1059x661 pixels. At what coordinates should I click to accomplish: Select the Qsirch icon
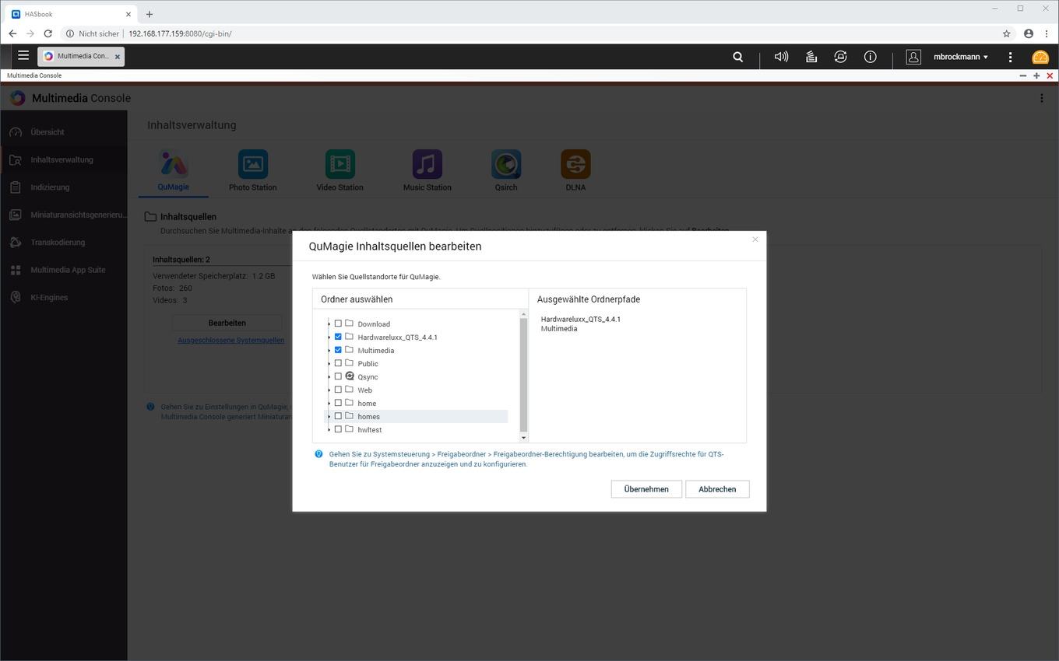click(506, 164)
